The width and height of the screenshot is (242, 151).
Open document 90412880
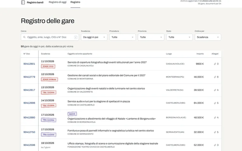tap(29, 117)
